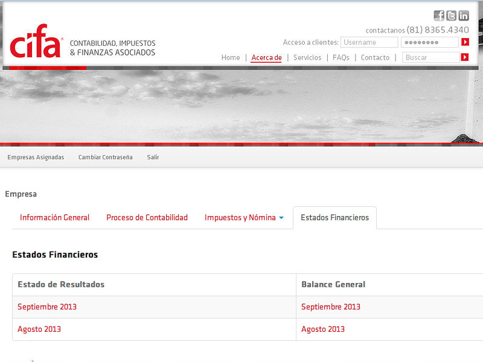Image resolution: width=483 pixels, height=362 pixels.
Task: Click the red search submit arrow
Action: tap(465, 57)
